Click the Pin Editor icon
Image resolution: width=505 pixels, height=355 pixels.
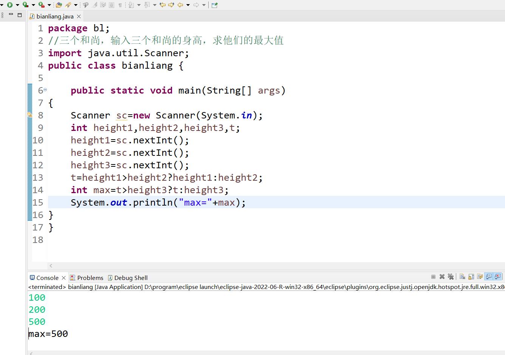[x=214, y=5]
